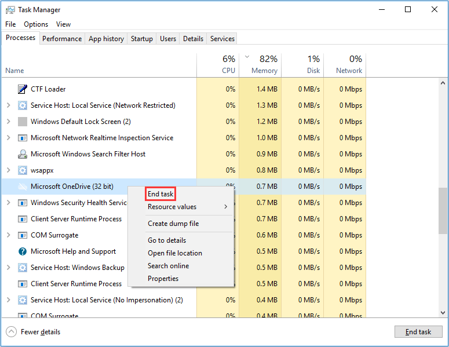Click the Microsoft OneDrive cloud icon
449x347 pixels.
tap(23, 187)
